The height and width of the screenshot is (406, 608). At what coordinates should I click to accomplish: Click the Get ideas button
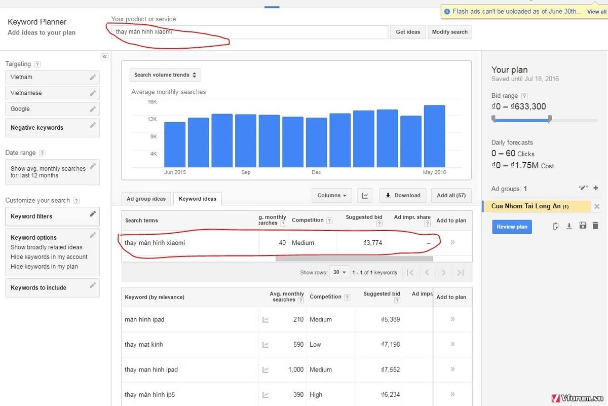point(408,32)
